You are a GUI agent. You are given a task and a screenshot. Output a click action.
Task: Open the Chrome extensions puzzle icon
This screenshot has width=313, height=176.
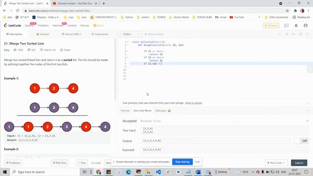coord(295,11)
